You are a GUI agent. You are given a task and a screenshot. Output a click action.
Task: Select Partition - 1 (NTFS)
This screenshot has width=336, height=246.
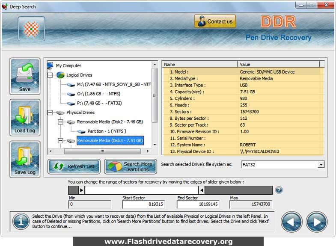[107, 131]
